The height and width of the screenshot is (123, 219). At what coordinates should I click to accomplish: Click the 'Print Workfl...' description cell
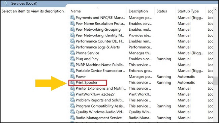(140, 94)
